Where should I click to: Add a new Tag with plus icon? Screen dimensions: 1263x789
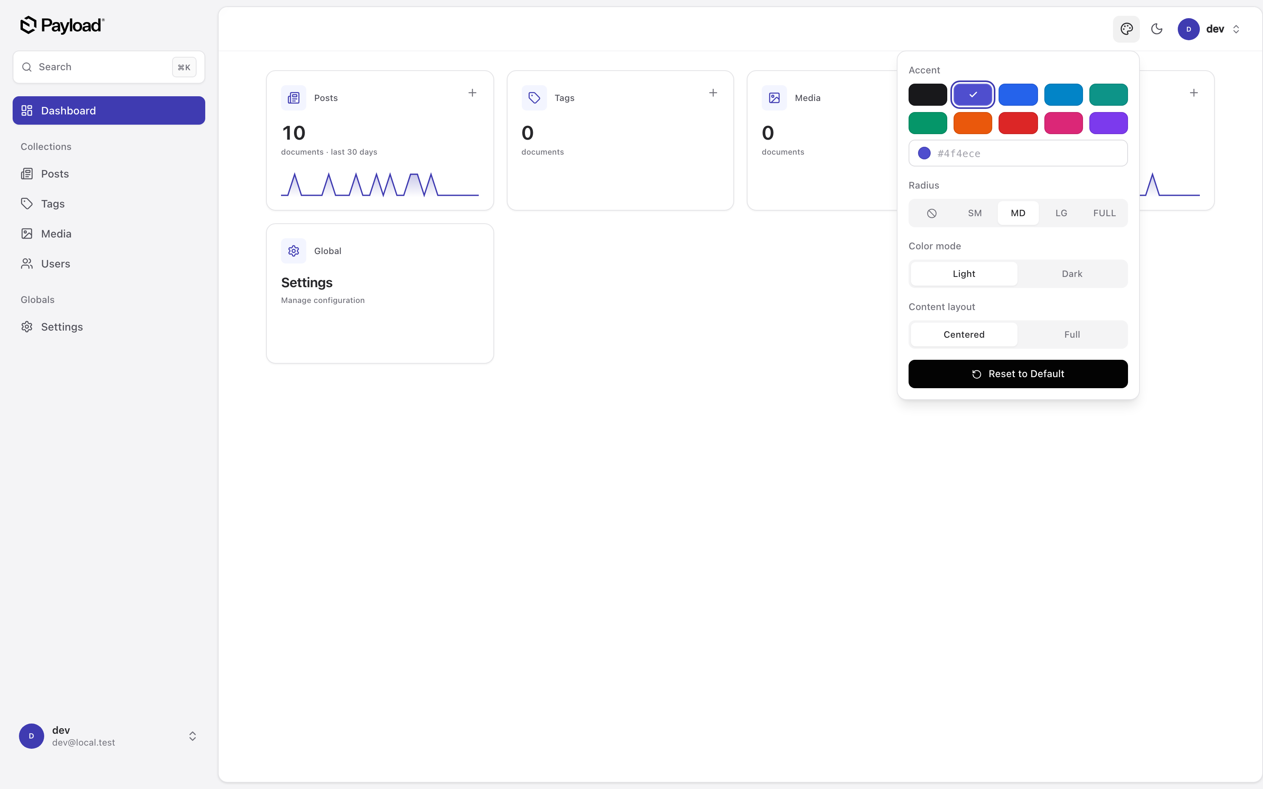click(713, 93)
